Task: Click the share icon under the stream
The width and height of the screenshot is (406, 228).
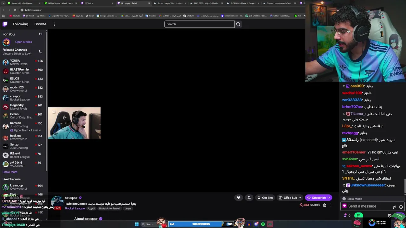Action: [x=324, y=205]
